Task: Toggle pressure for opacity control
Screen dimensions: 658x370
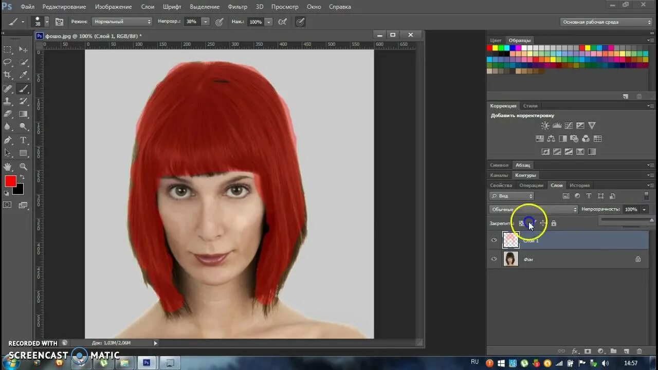Action: pyautogui.click(x=220, y=22)
